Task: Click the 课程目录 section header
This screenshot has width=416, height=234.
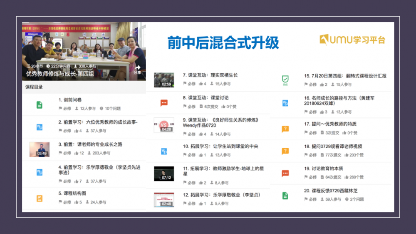Action: (x=34, y=87)
